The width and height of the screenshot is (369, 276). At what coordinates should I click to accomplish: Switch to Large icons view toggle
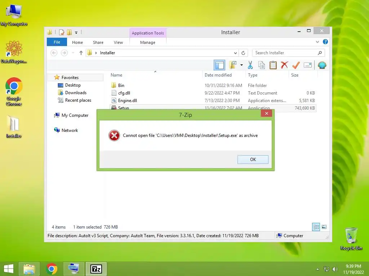(324, 227)
